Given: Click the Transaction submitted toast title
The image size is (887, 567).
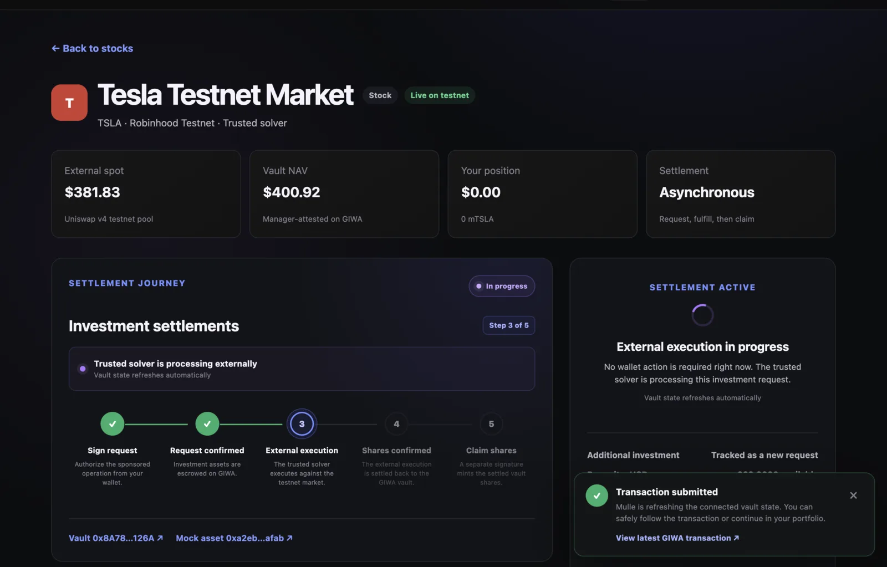Looking at the screenshot, I should click(667, 492).
